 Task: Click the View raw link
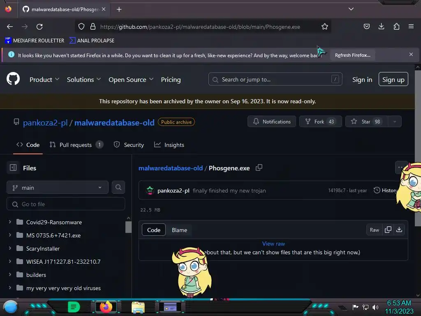[273, 244]
